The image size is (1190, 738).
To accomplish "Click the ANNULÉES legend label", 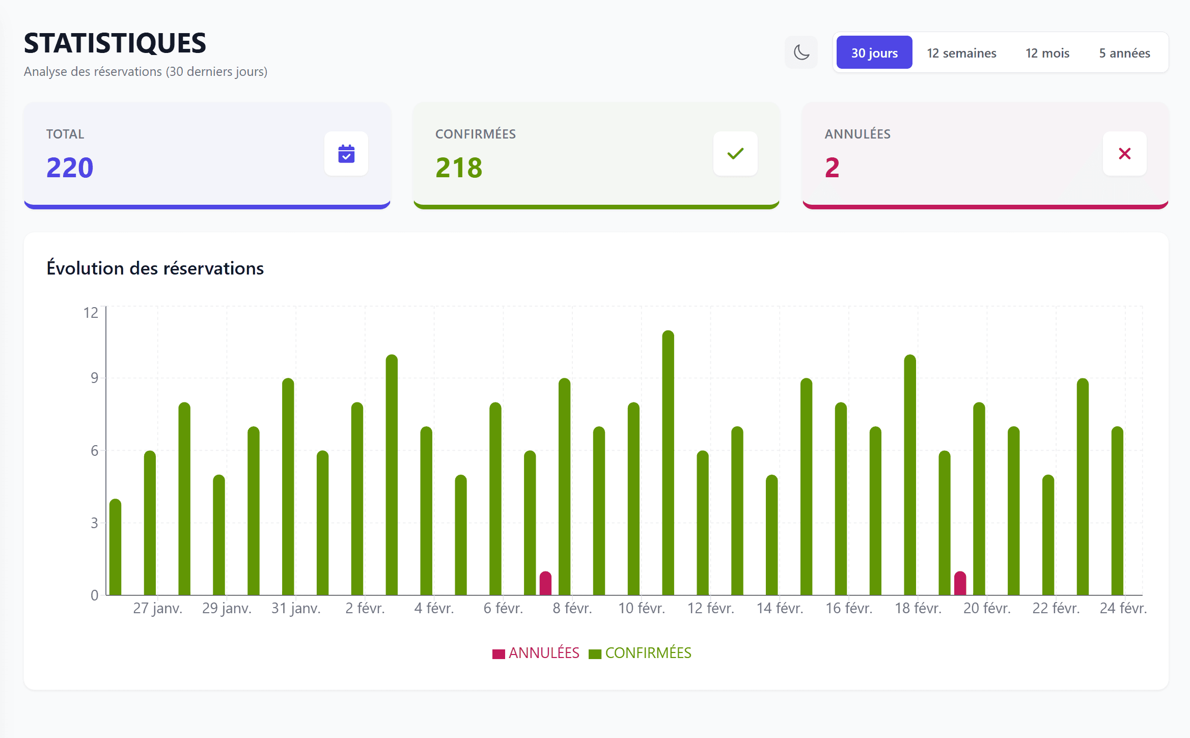I will pos(543,652).
